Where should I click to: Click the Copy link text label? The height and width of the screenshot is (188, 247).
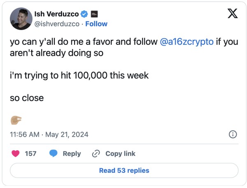point(120,154)
